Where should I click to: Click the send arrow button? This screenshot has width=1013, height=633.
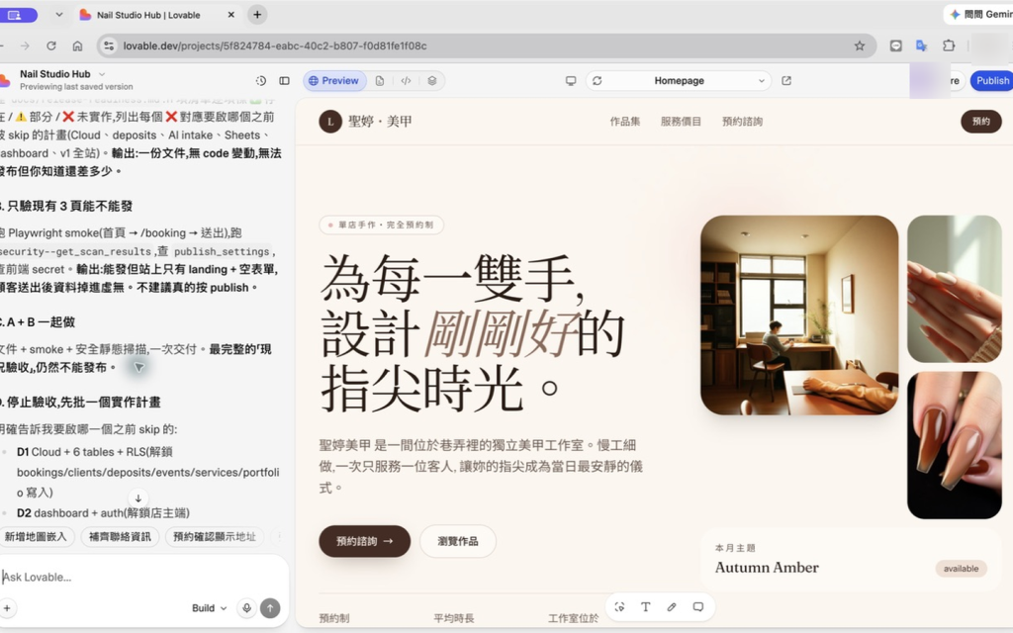coord(270,608)
